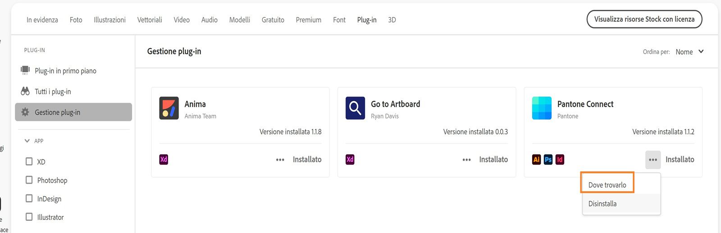
Task: Switch to the Font tab
Action: (x=339, y=20)
